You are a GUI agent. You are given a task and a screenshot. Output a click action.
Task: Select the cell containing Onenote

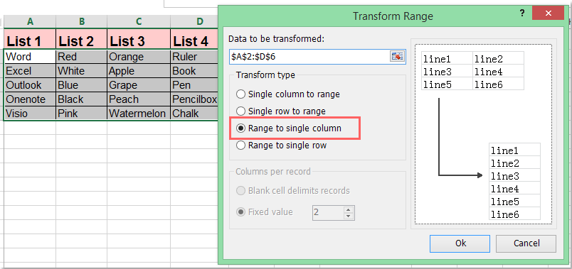[30, 99]
